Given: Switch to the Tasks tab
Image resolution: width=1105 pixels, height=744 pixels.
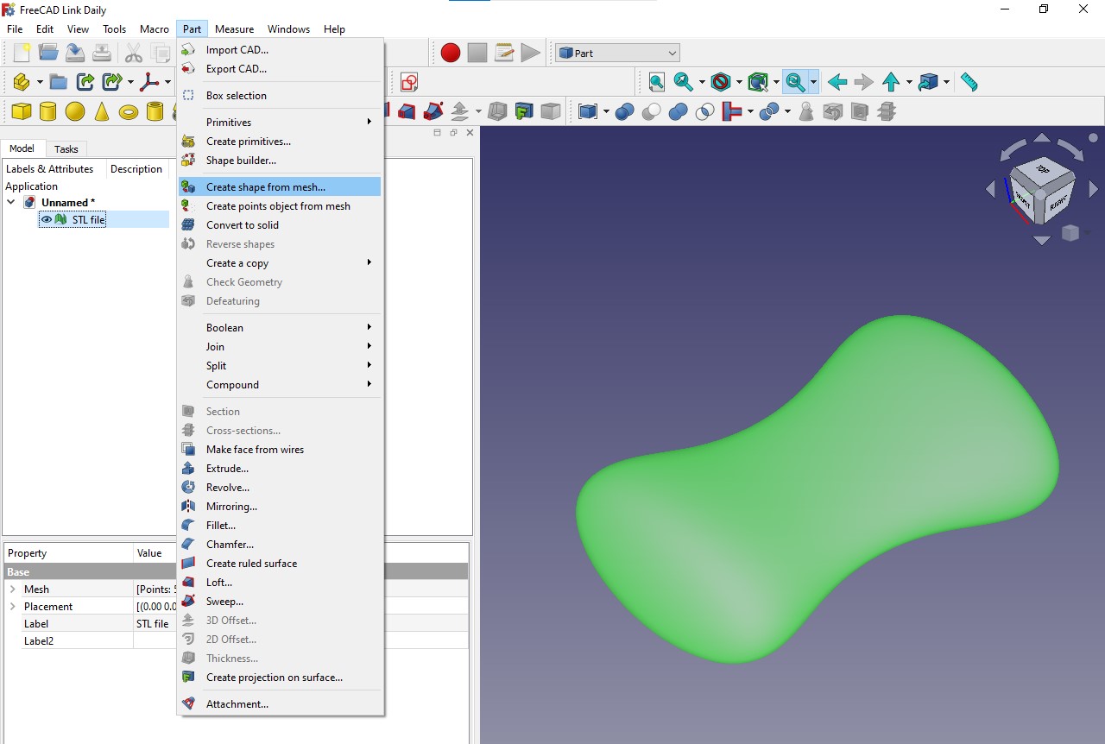Looking at the screenshot, I should (66, 148).
